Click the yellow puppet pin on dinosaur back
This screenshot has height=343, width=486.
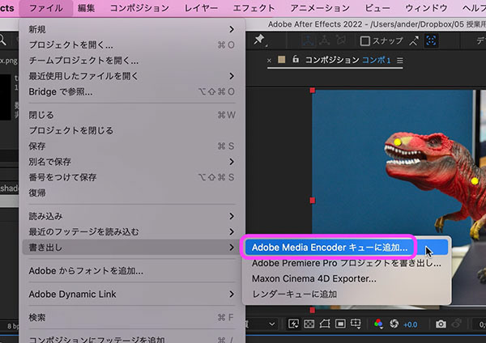point(475,181)
